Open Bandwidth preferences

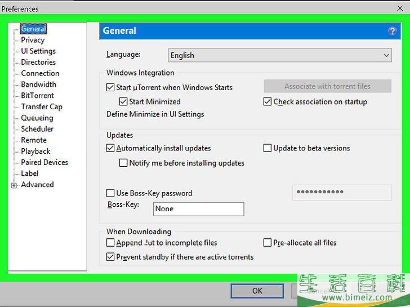38,84
